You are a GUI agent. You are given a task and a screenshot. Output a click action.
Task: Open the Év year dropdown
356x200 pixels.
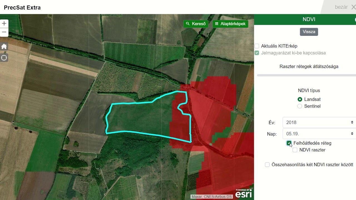point(319,122)
